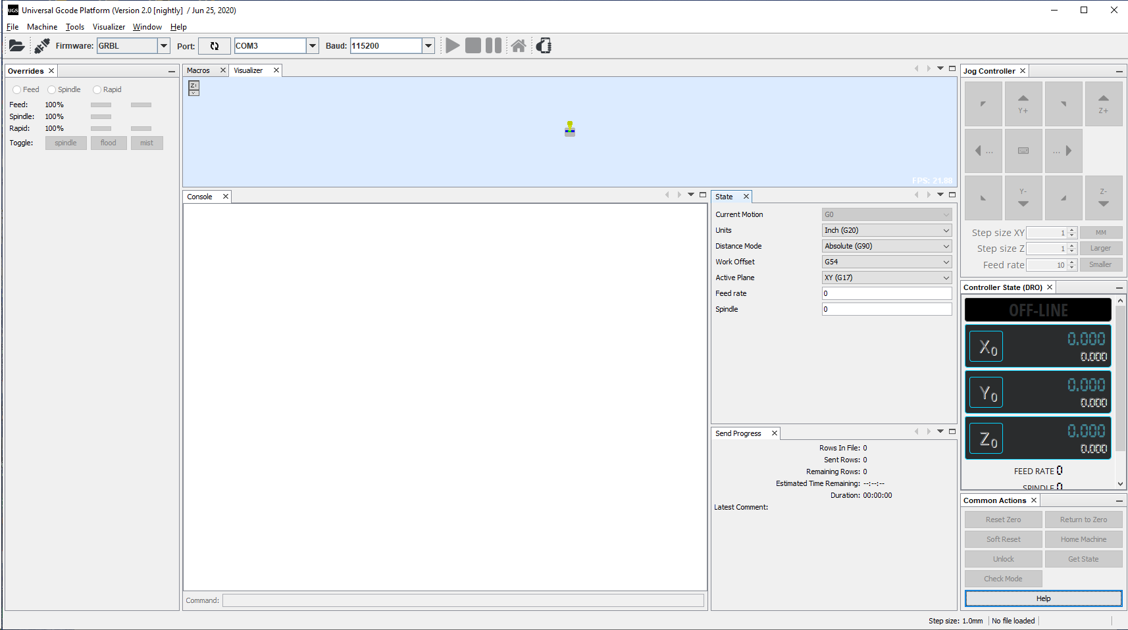Click the Soft Reset button
This screenshot has width=1128, height=630.
tap(1004, 539)
